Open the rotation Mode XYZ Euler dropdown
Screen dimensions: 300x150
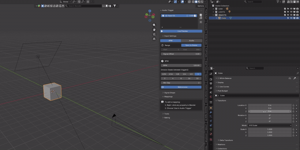[x=270, y=126]
